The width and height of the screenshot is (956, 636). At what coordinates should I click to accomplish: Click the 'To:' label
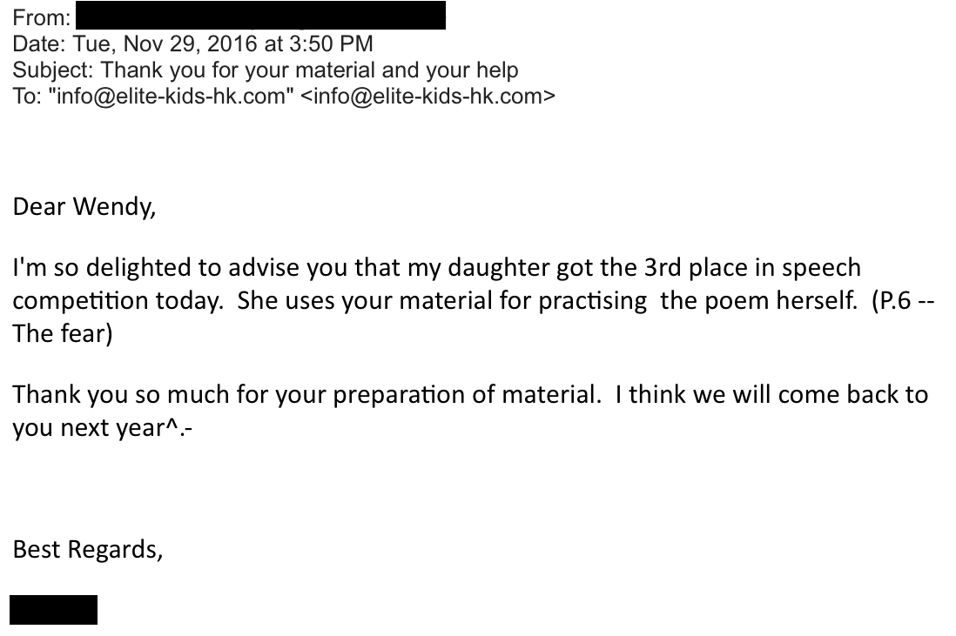click(x=27, y=97)
